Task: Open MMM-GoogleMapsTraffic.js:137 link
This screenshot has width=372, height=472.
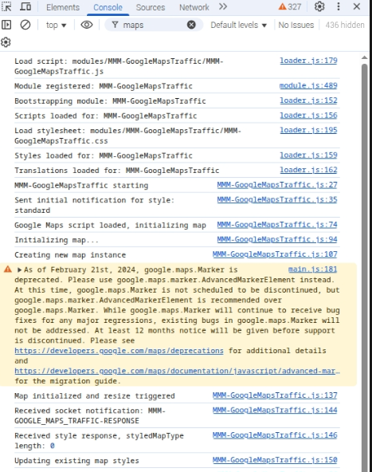Action: tap(275, 395)
